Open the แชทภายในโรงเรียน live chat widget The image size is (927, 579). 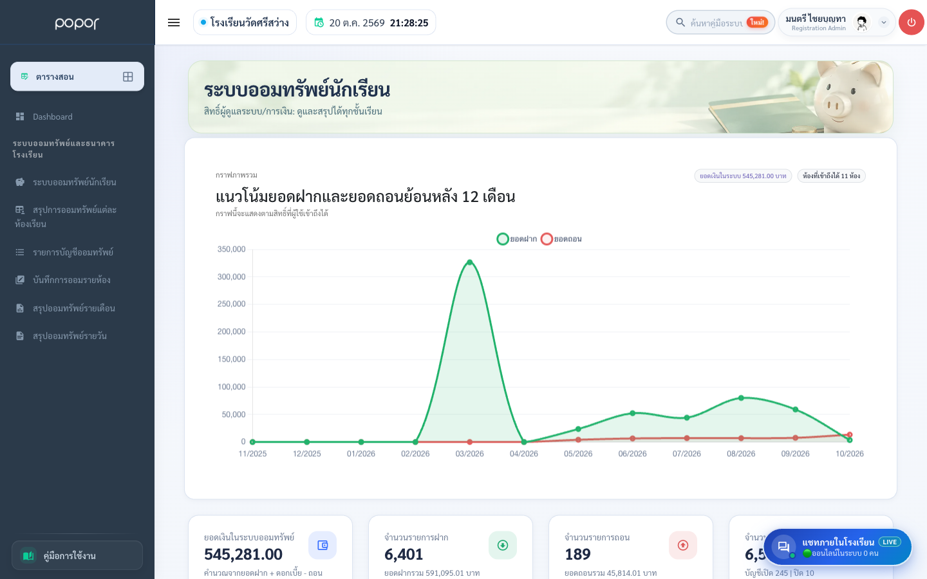838,547
